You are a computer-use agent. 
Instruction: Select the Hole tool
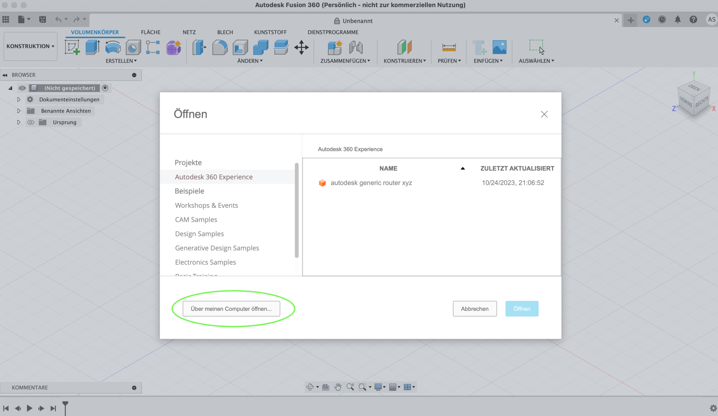(133, 48)
